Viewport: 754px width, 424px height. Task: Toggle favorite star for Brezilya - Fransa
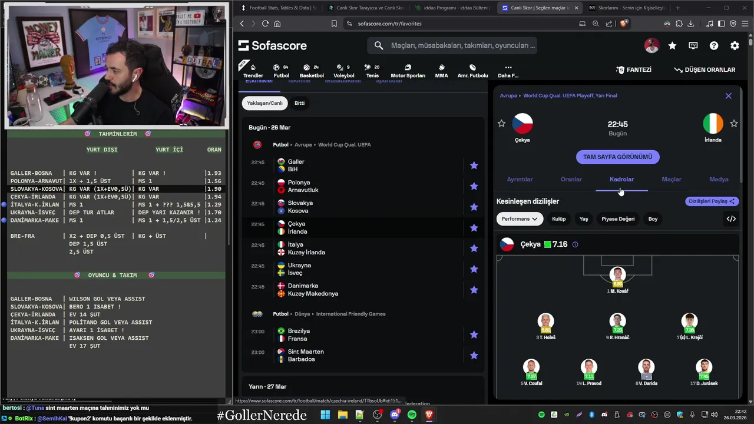point(474,334)
